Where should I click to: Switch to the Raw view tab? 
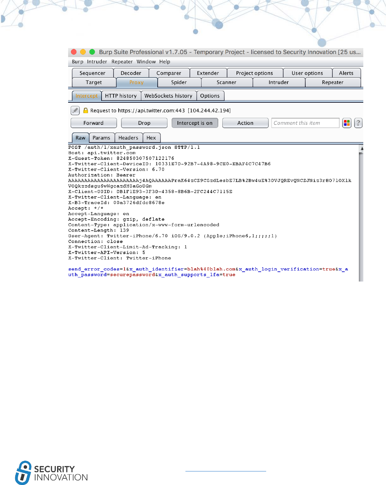tap(80, 138)
